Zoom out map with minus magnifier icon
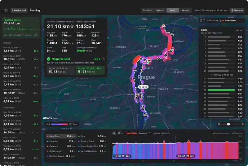Viewport: 248px width, 166px height. point(219,124)
